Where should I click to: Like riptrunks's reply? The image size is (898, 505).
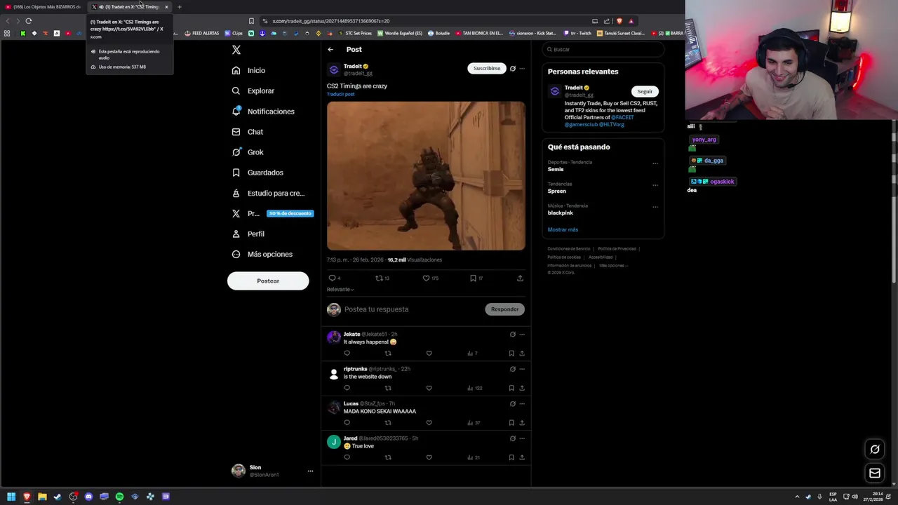(429, 388)
